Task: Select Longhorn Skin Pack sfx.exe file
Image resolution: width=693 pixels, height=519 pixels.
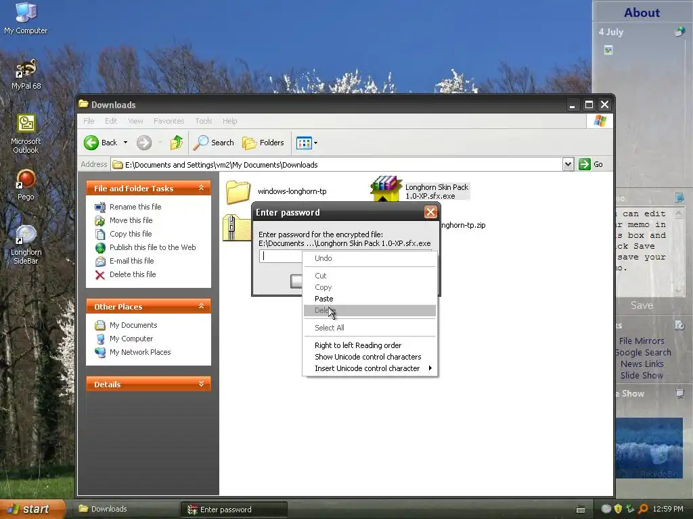Action: (420, 191)
